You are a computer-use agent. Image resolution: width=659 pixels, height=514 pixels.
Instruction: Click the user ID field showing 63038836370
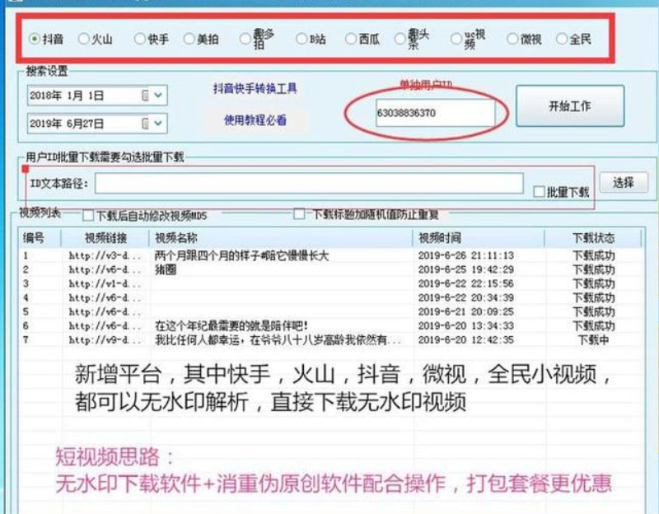pos(436,113)
